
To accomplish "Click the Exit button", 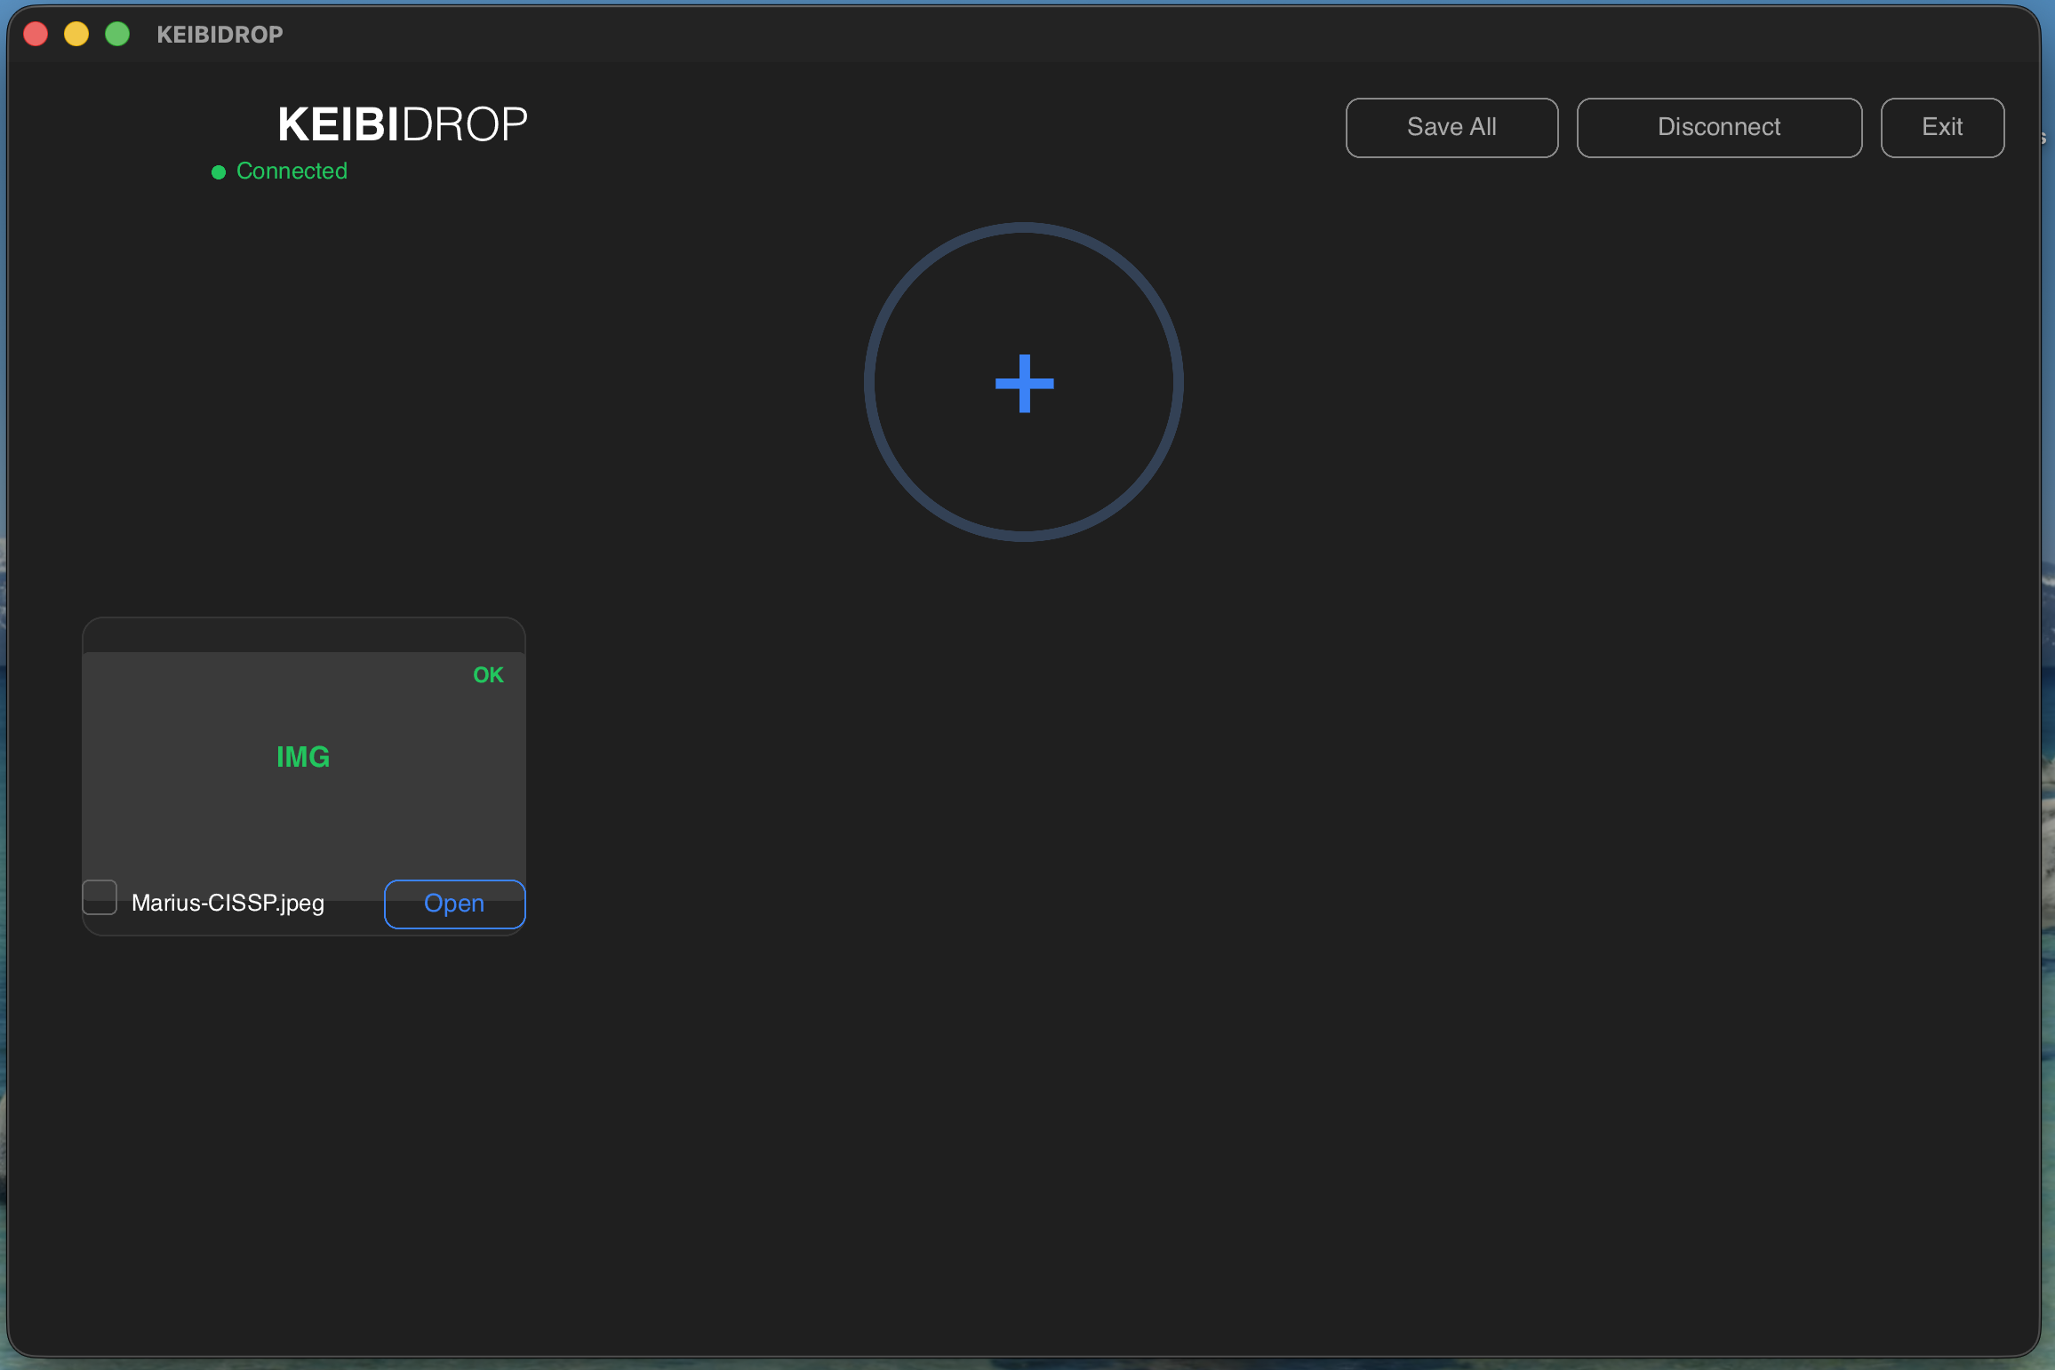I will point(1941,127).
